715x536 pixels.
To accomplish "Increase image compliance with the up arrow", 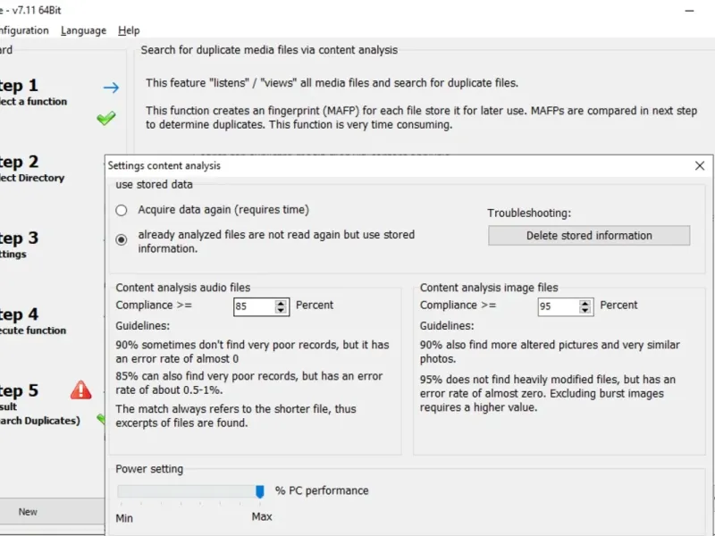I will click(x=585, y=302).
